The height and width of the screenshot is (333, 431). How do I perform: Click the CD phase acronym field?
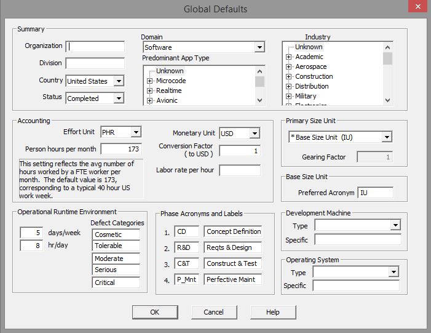pyautogui.click(x=186, y=231)
